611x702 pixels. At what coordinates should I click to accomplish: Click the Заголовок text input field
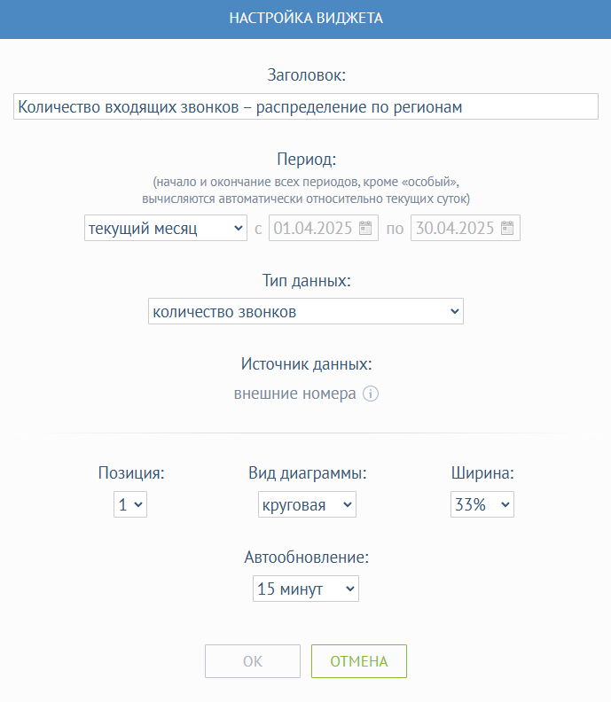pos(306,106)
